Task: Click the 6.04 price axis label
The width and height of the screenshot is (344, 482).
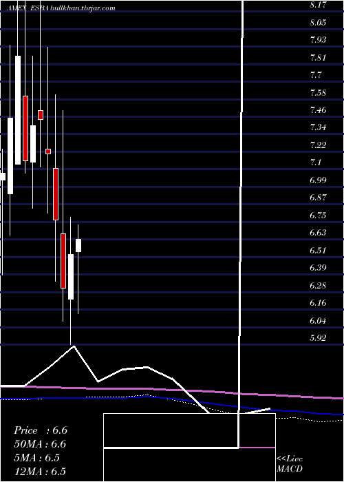Action: click(x=318, y=321)
